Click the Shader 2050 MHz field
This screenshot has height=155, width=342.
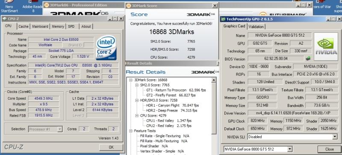(328, 121)
